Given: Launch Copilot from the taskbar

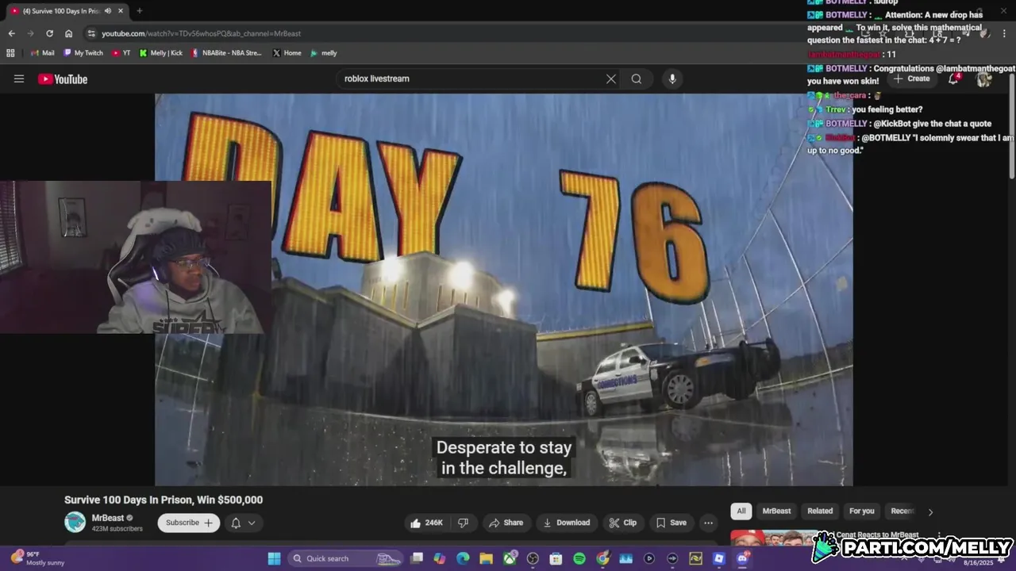Looking at the screenshot, I should click(440, 558).
